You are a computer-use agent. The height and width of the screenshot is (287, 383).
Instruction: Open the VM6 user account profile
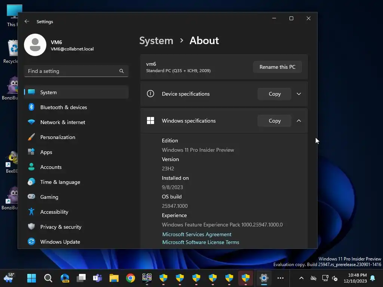[59, 45]
